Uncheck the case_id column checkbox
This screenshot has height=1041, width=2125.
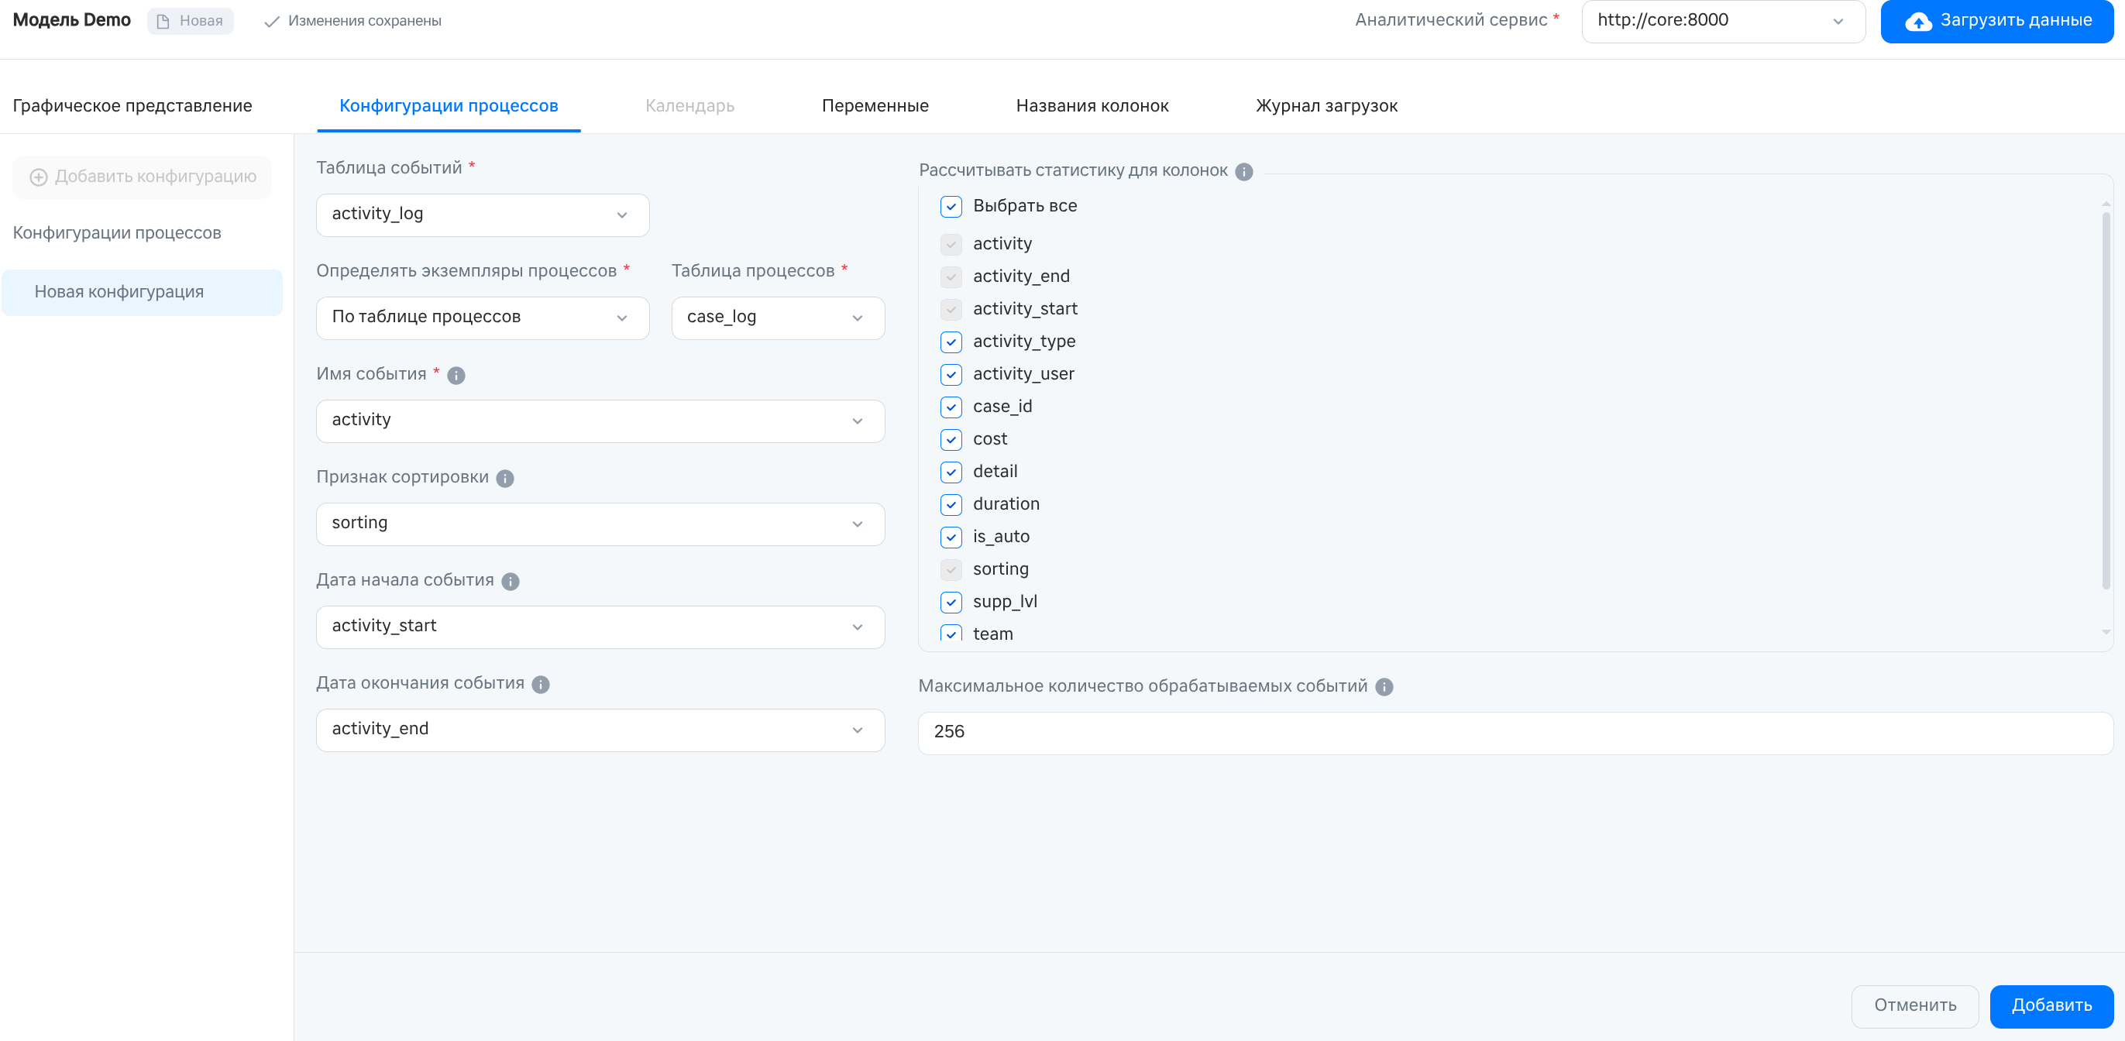tap(951, 407)
